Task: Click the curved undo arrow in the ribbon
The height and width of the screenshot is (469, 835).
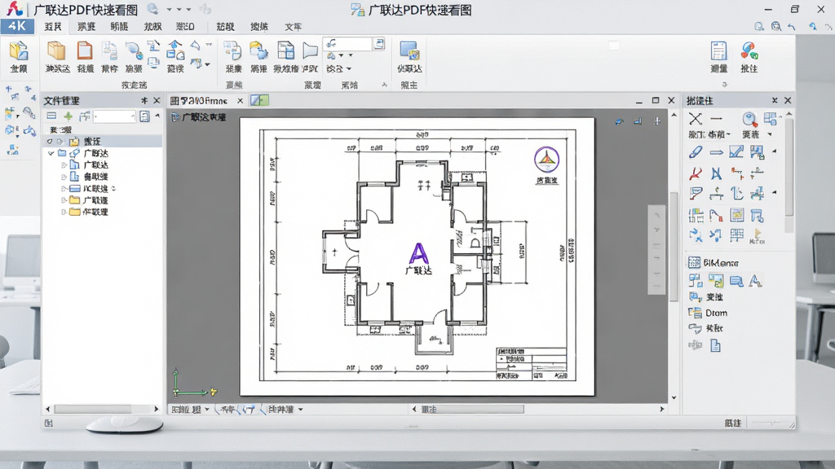Action: pyautogui.click(x=196, y=46)
